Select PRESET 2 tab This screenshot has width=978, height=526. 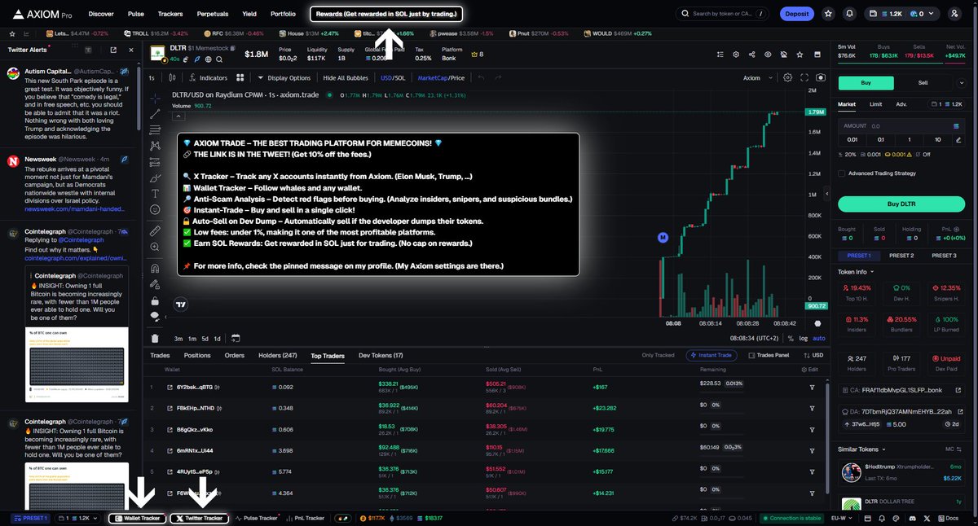(x=901, y=256)
